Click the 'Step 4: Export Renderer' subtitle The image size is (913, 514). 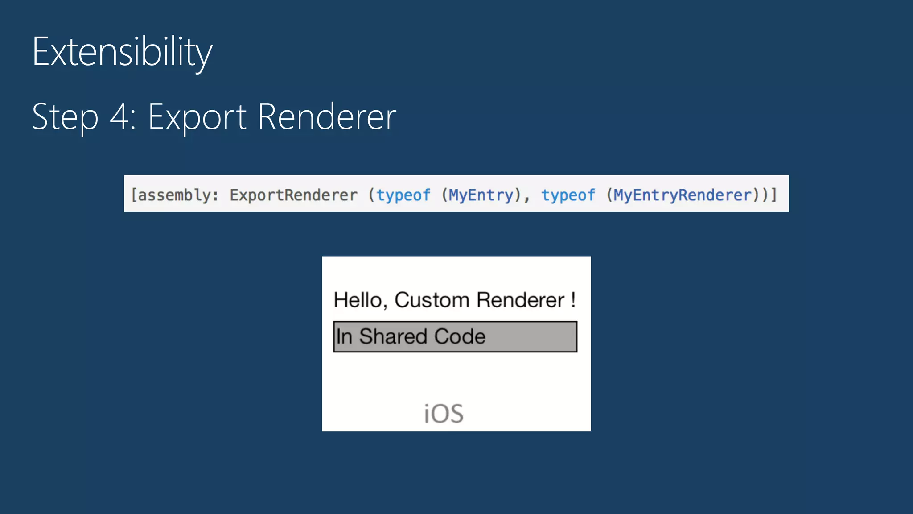pos(214,117)
